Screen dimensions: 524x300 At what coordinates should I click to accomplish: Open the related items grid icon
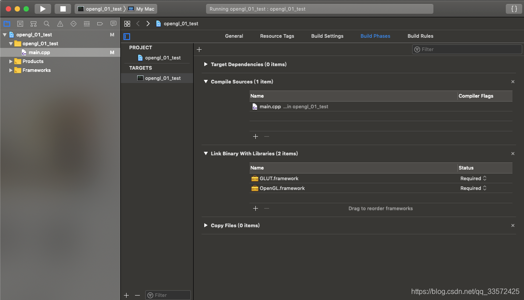[x=127, y=24]
